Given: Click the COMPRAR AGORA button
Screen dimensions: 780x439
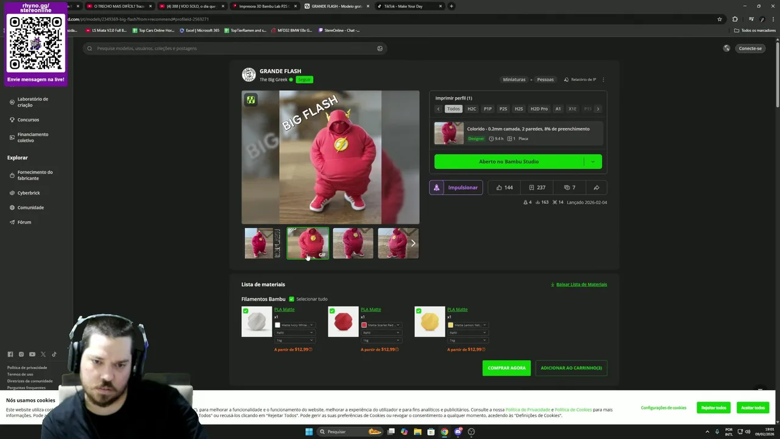Looking at the screenshot, I should point(506,368).
